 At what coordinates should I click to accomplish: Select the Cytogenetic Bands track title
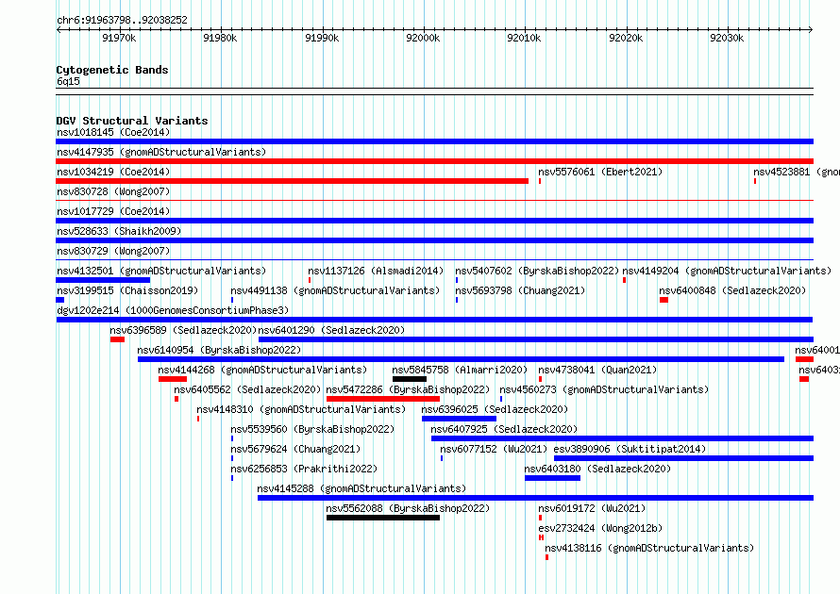tap(112, 70)
